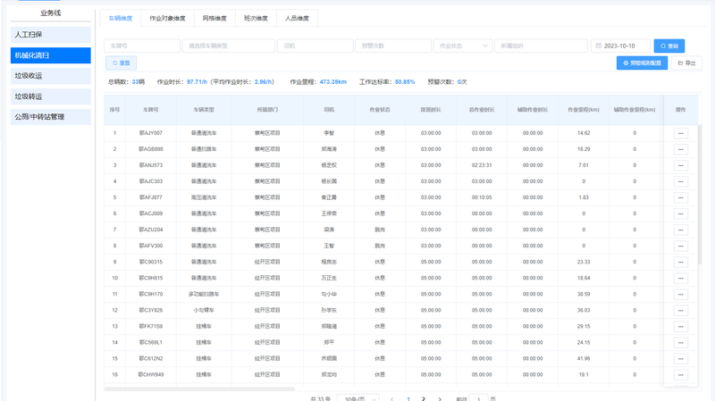Open the more actions menu for row 9
The width and height of the screenshot is (715, 401).
pos(680,262)
